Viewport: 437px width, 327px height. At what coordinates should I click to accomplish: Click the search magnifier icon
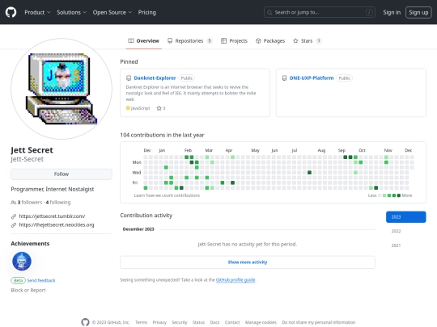click(x=269, y=12)
